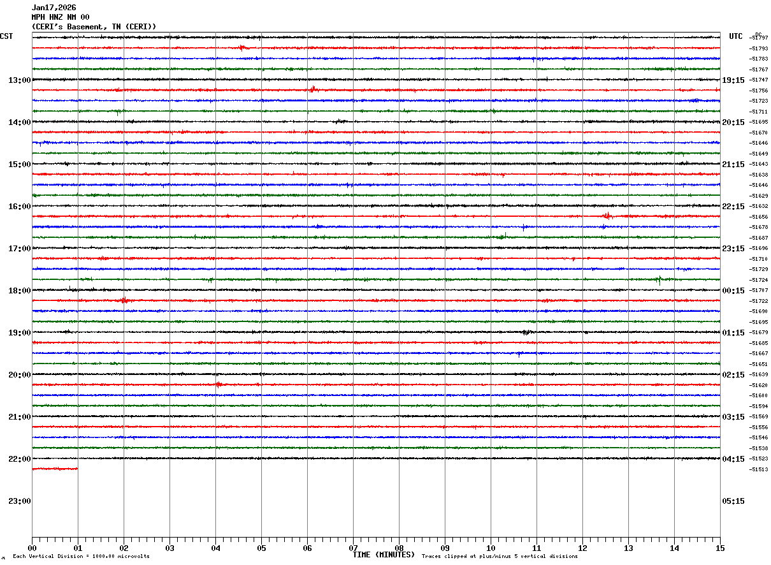The image size is (771, 565).
Task: Click the DC offset value -51632
Action: (759, 206)
